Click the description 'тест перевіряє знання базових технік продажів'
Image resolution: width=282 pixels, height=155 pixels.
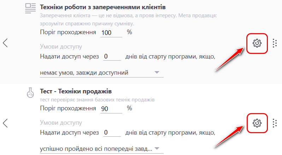(x=97, y=100)
